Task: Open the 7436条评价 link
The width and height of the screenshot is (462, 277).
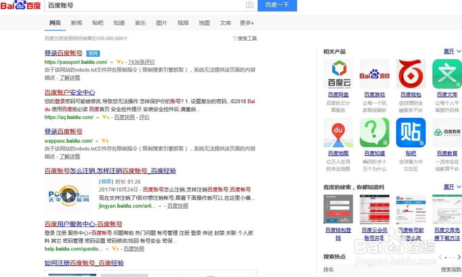Action: pyautogui.click(x=141, y=62)
